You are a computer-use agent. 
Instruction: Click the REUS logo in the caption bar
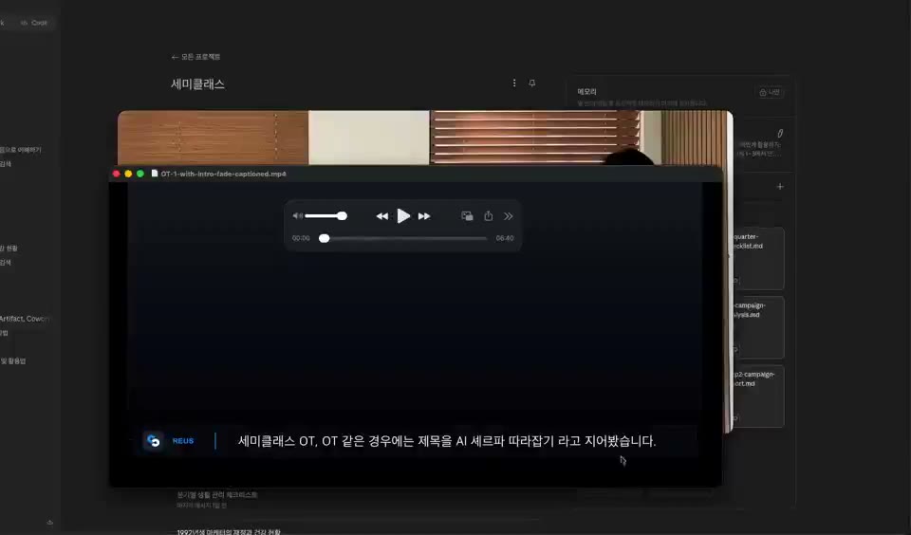pos(154,441)
